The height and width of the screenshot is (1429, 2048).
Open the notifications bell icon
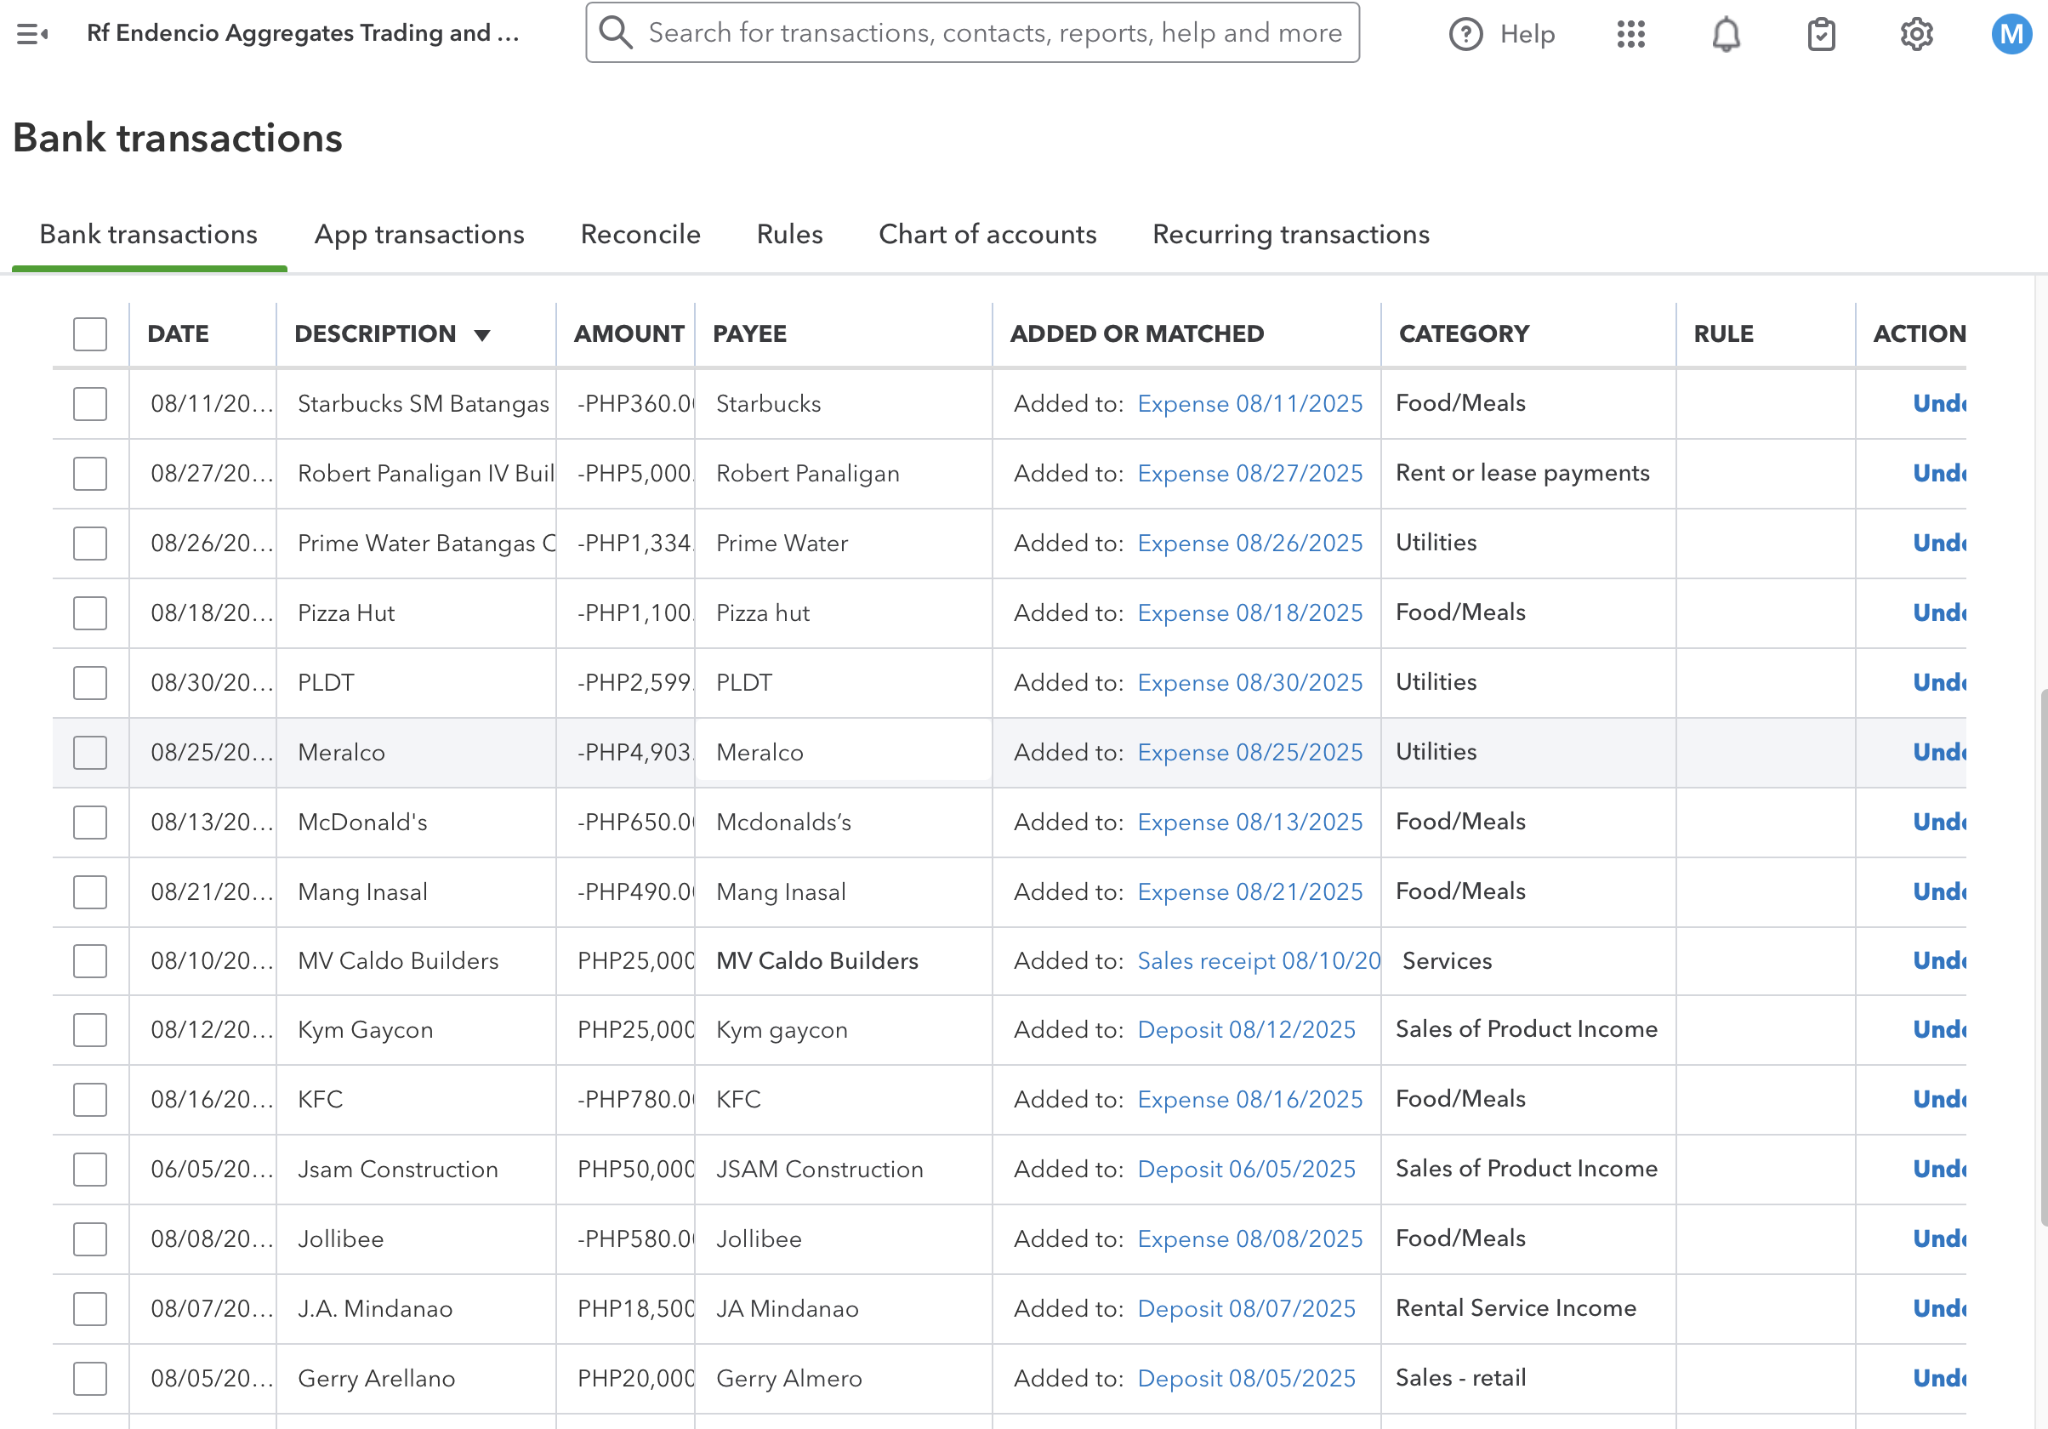(x=1725, y=34)
